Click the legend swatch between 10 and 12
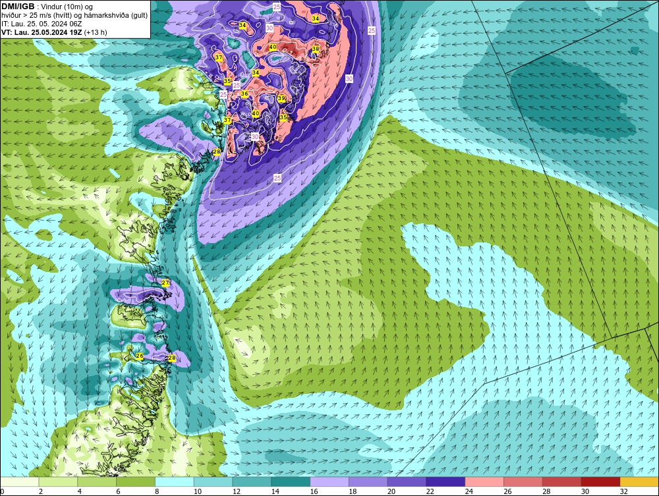The width and height of the screenshot is (659, 496). coord(213,482)
